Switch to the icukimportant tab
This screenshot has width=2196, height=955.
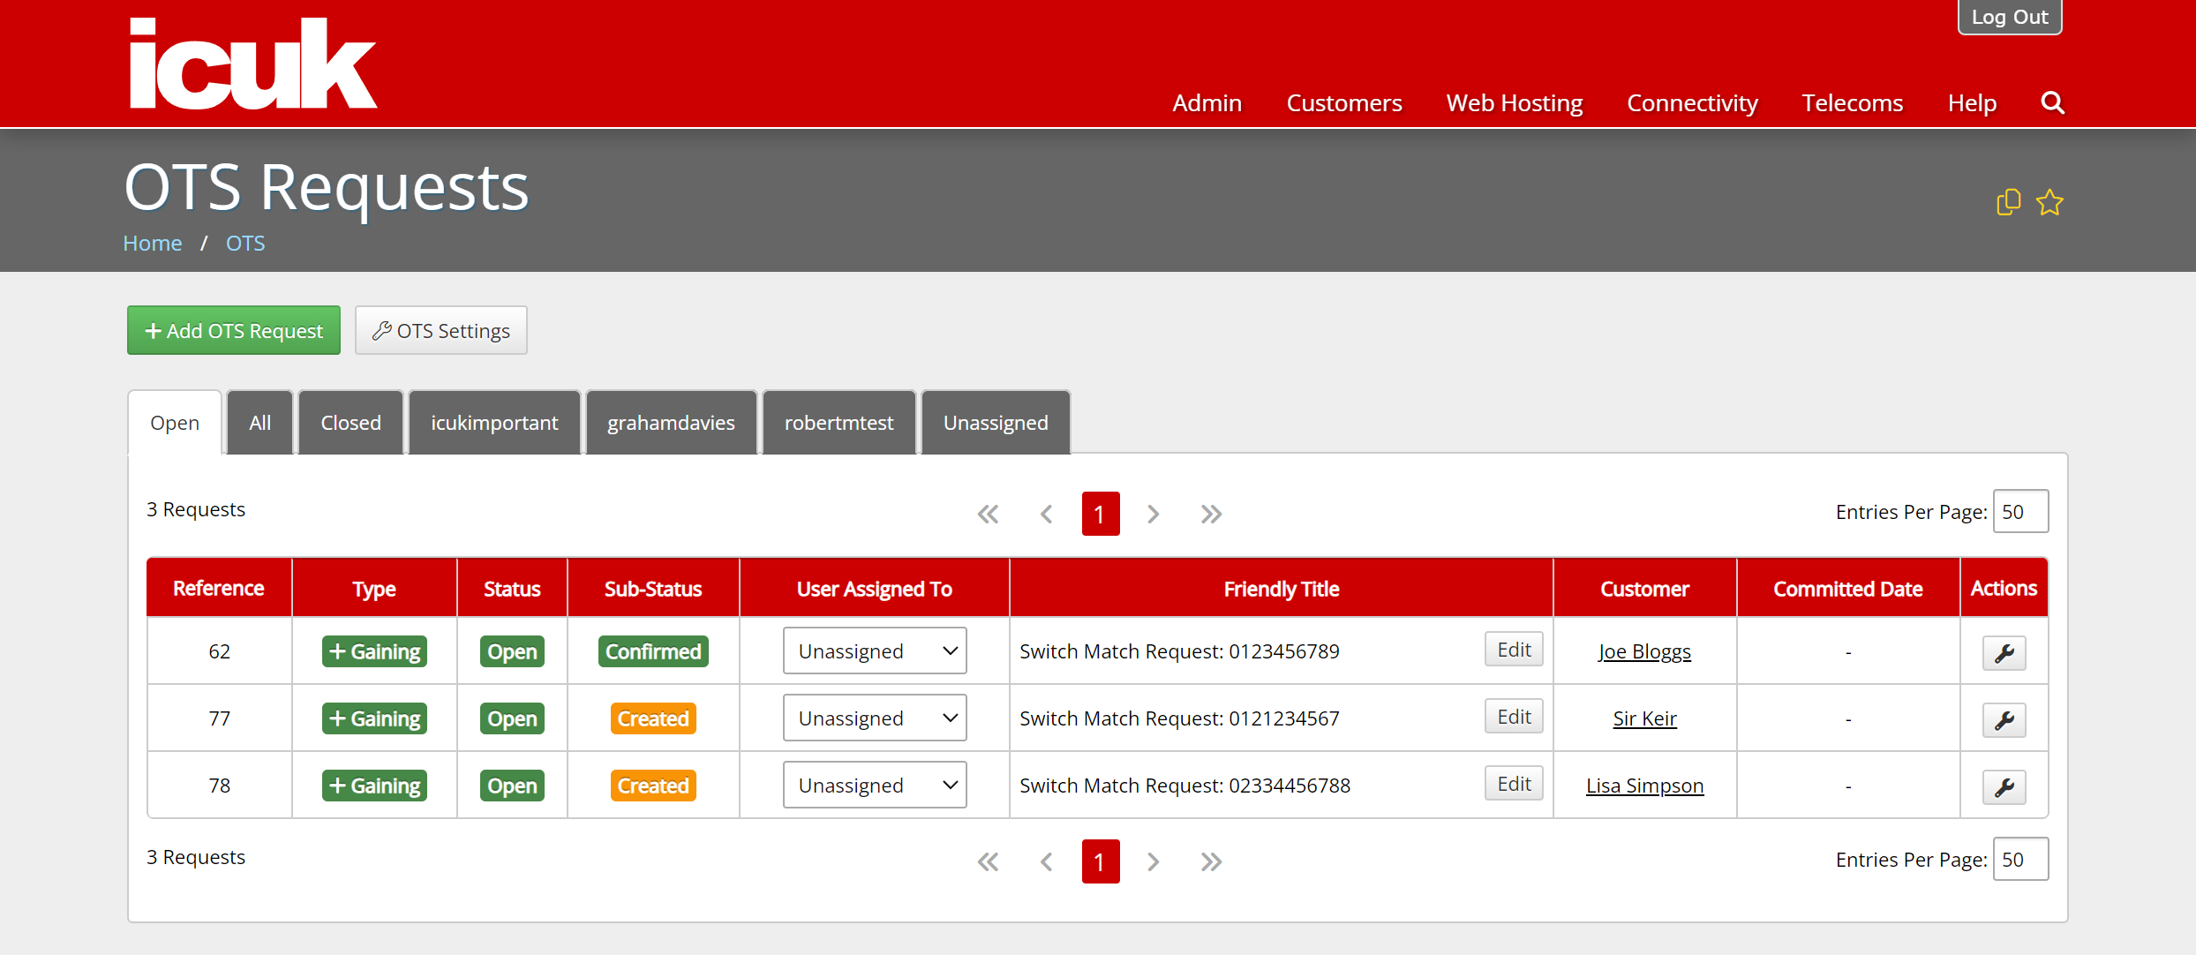coord(494,423)
